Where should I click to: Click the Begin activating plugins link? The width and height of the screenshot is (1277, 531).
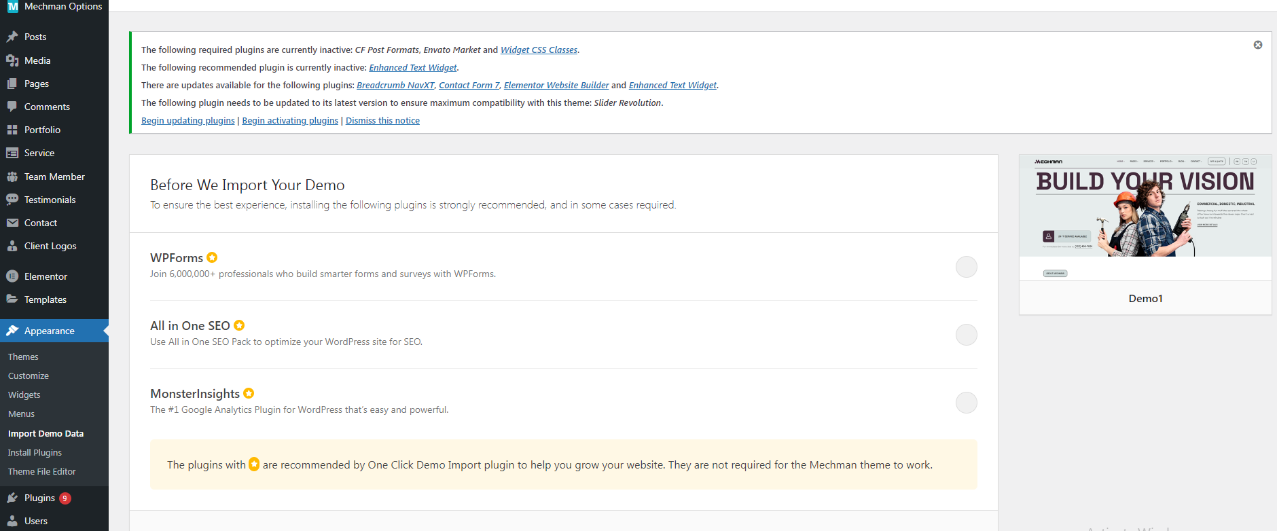pos(290,120)
